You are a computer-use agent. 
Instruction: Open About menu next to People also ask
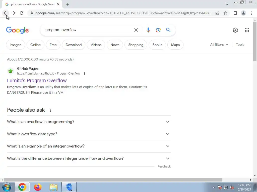[50, 110]
